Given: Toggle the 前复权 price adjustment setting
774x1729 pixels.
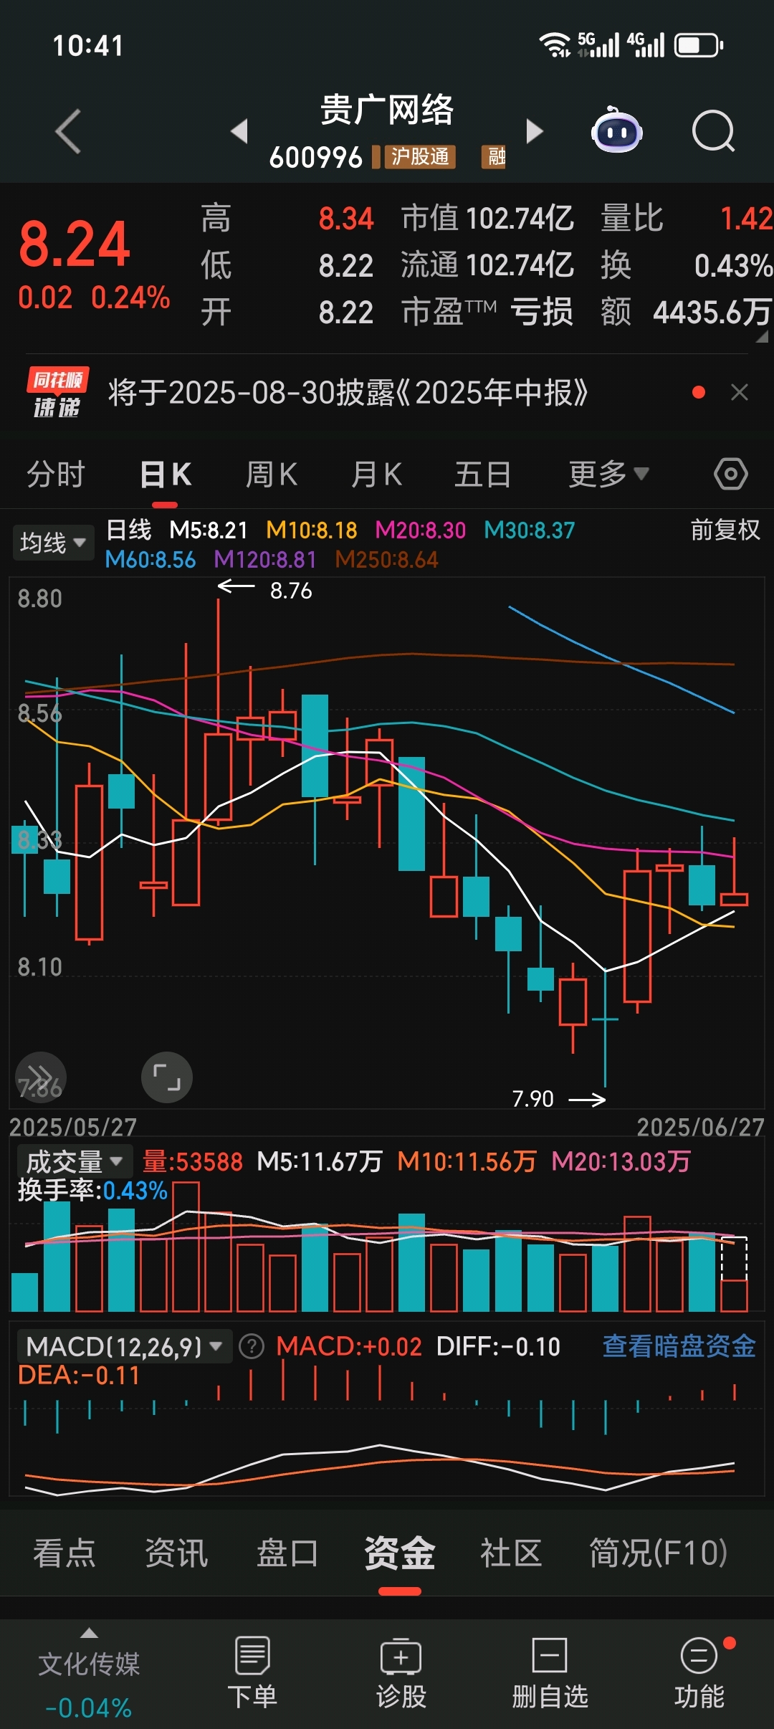Looking at the screenshot, I should coord(725,530).
